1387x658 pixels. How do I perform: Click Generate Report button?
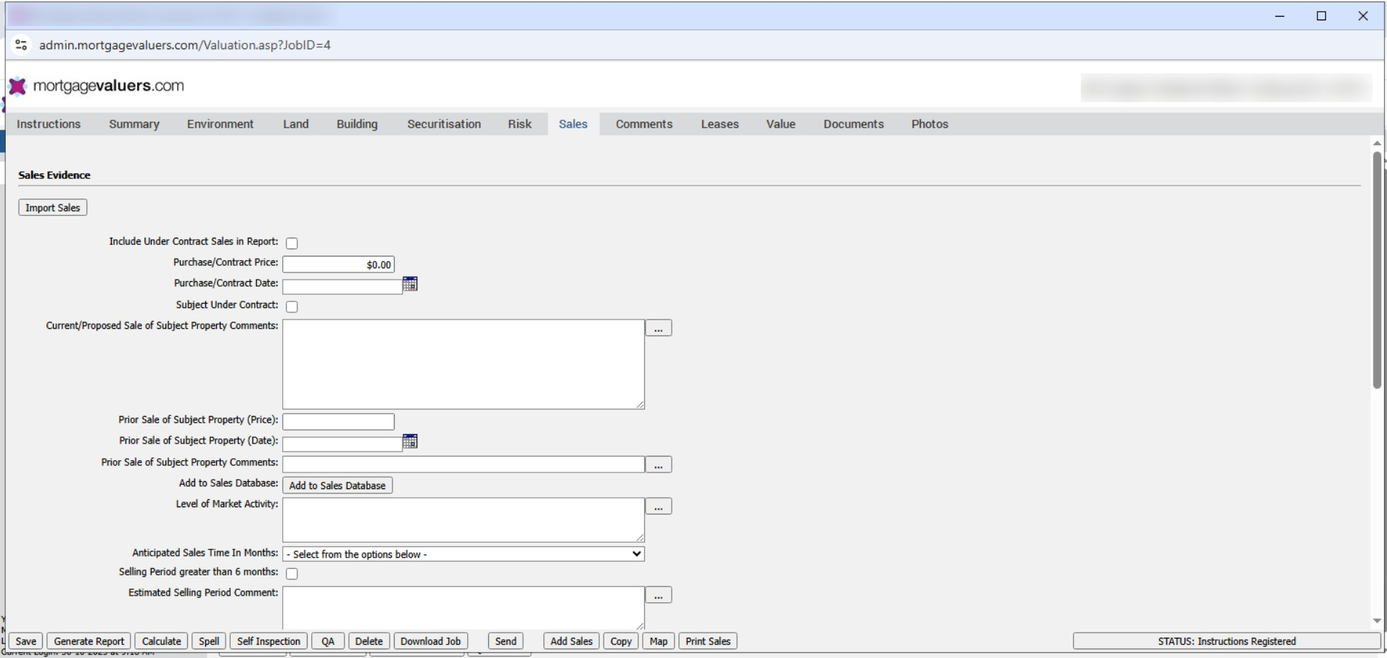[89, 641]
